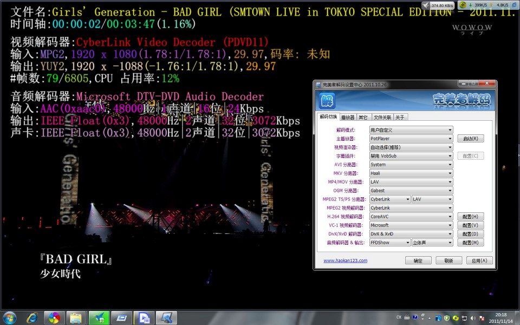Launch Internet Explorer from the taskbar
Screen dimensions: 520x325
coord(32,318)
